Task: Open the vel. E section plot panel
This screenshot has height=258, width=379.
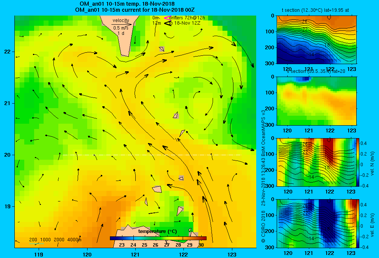Action: tap(316, 223)
